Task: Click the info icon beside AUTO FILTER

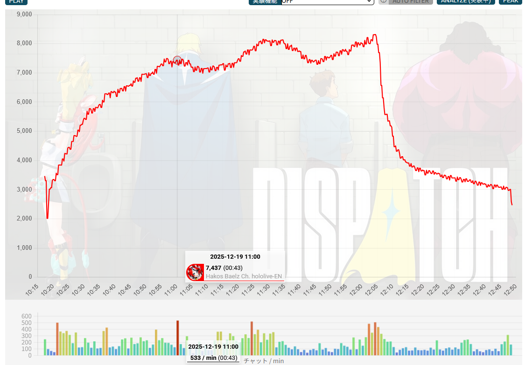Action: 384,1
